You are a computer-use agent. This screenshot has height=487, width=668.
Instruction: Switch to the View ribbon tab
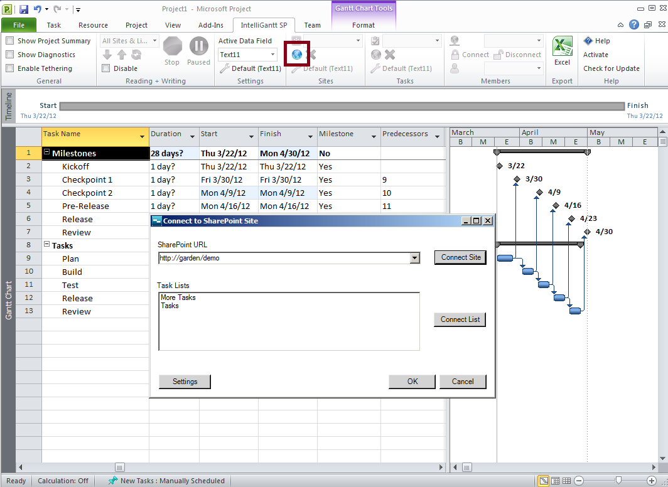tap(173, 25)
